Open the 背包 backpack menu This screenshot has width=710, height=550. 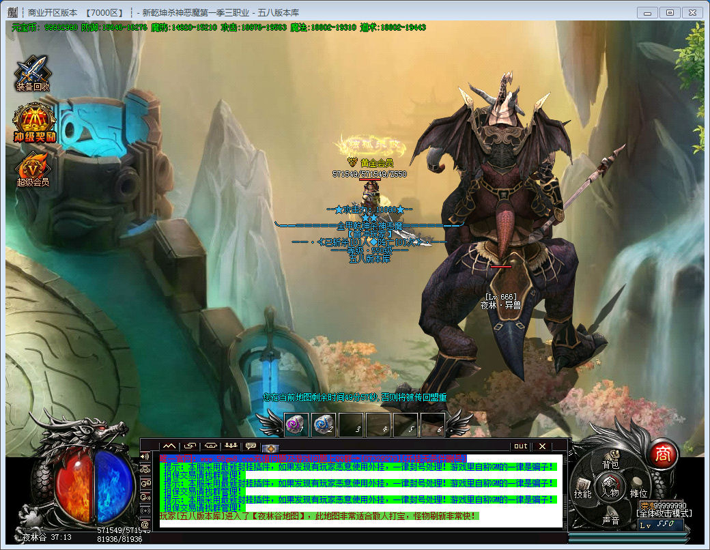[610, 461]
